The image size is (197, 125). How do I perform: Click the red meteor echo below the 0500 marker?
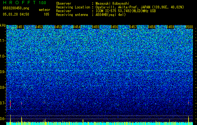(x=189, y=102)
